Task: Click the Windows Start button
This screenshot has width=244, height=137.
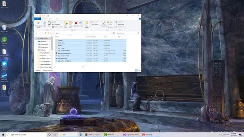Action: click(x=3, y=134)
